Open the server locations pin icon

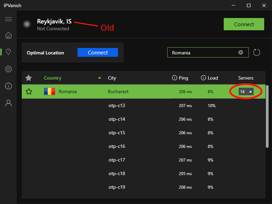8,52
